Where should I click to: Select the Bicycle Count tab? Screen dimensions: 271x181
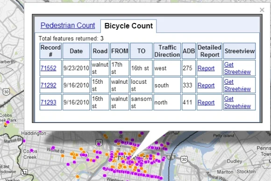128,26
